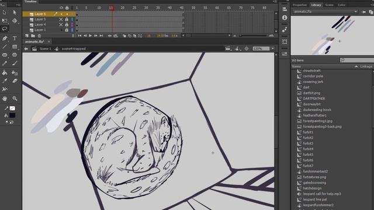Toggle Layer 4 magenta outline color box

(72, 24)
